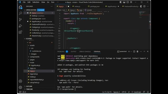Open the Source Control view
The height and width of the screenshot is (94, 168).
(20, 20)
